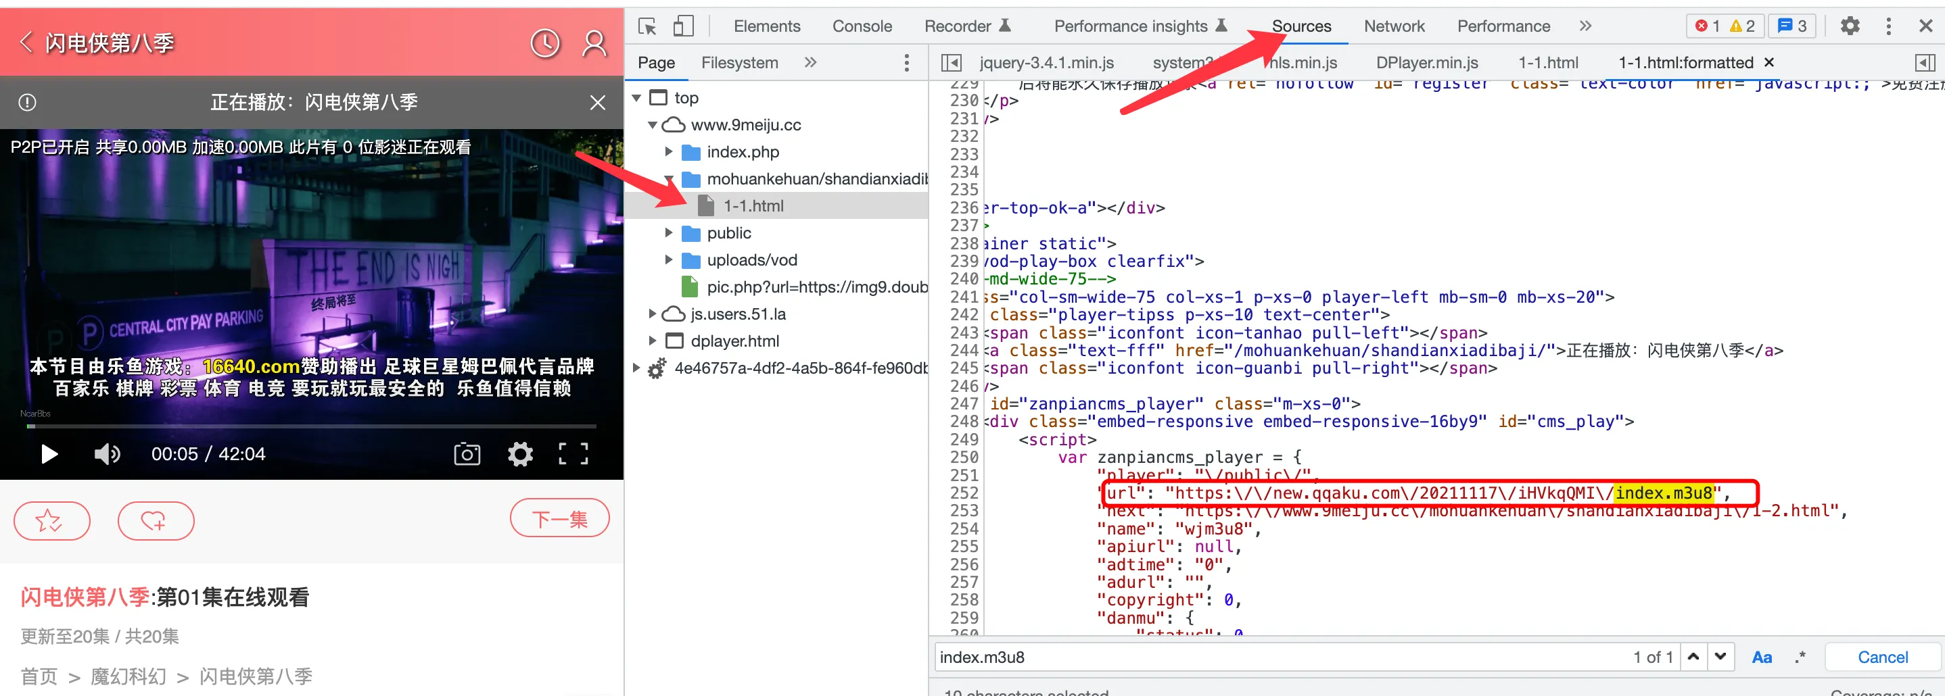Click the 下一集 next episode button
Image resolution: width=1945 pixels, height=696 pixels.
coord(559,519)
